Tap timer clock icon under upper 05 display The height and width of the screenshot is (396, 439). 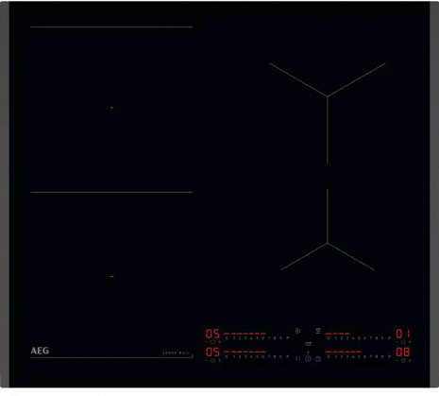click(212, 342)
